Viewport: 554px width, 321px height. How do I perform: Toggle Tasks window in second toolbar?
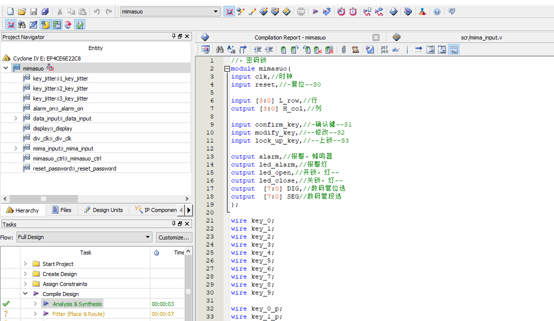click(x=80, y=24)
